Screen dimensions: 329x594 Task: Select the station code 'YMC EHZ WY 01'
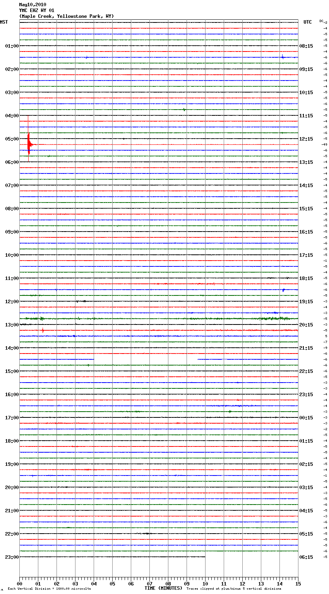click(x=37, y=10)
